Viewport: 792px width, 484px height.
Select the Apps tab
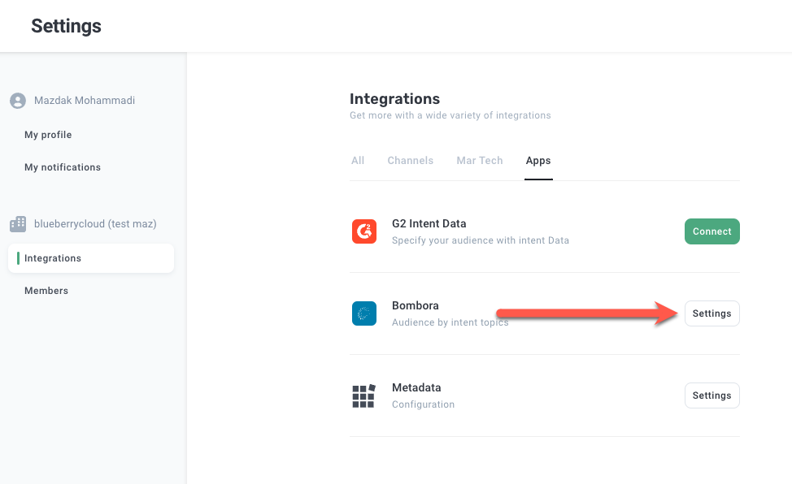(x=538, y=161)
